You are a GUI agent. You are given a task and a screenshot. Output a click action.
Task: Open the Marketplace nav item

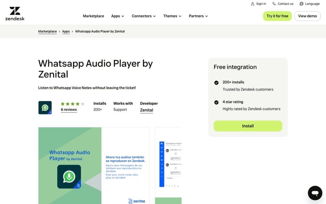coord(93,16)
